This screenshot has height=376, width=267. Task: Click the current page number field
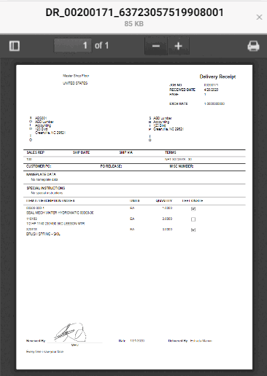point(73,45)
